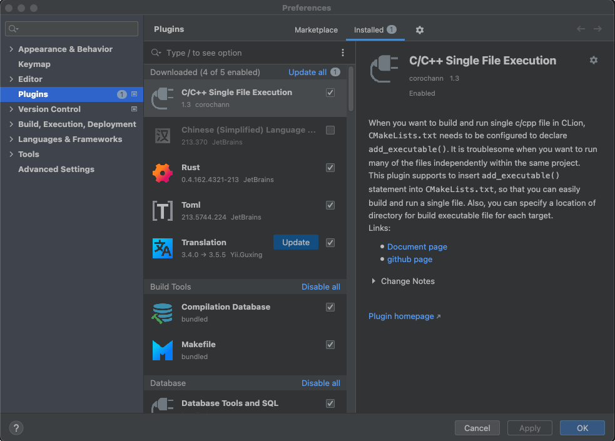Toggle the Translation plugin checkbox
The height and width of the screenshot is (441, 615).
(330, 243)
